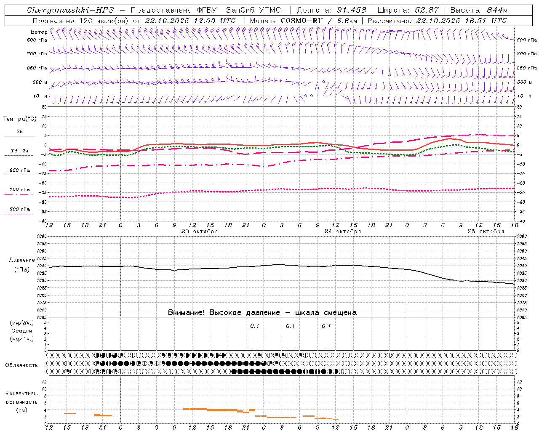Click the "Ветер" wind panel label
Viewport: 539px width, 431px height.
click(39, 32)
